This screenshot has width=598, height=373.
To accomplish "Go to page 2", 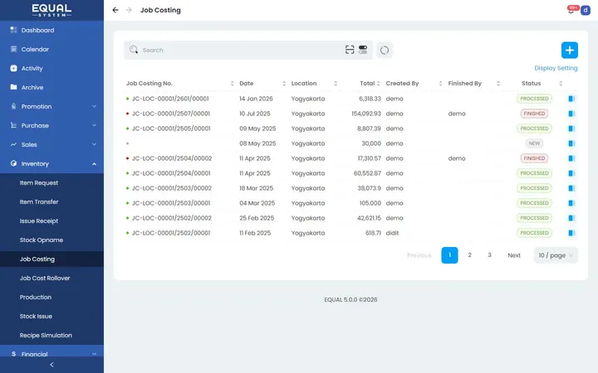I will (x=469, y=255).
